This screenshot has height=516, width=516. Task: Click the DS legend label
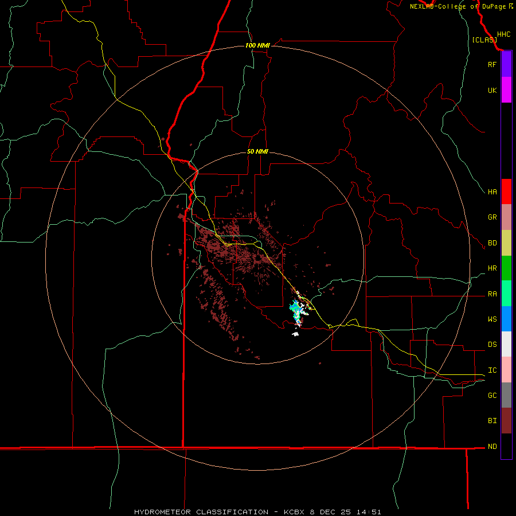click(x=492, y=345)
